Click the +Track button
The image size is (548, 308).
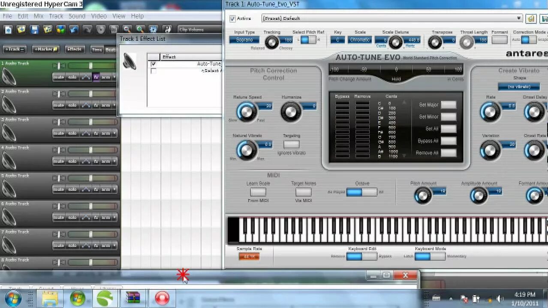(x=15, y=49)
